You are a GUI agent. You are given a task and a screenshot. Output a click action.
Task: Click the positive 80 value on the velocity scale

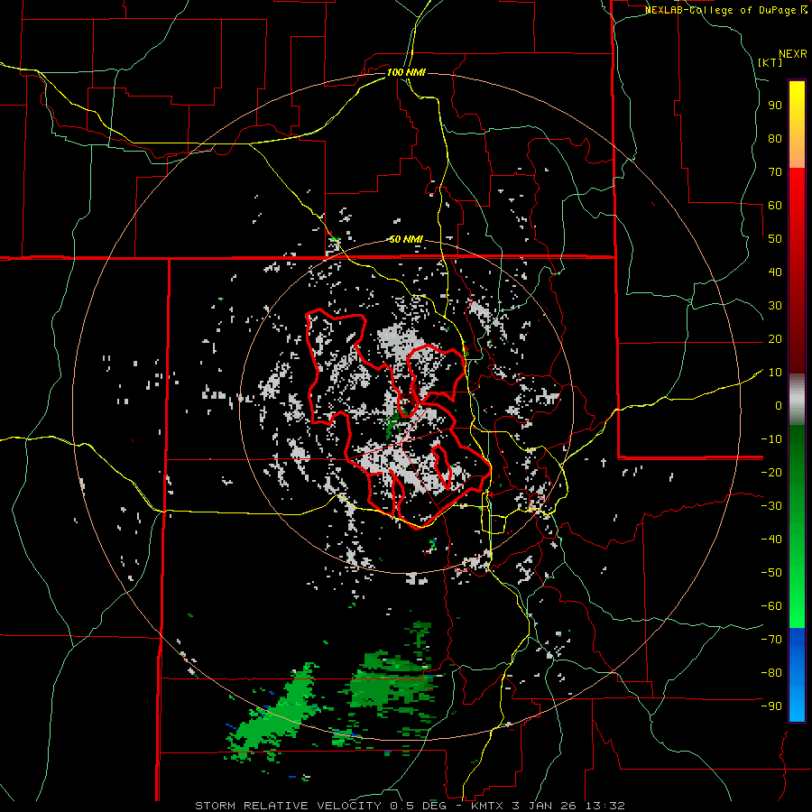(x=775, y=139)
